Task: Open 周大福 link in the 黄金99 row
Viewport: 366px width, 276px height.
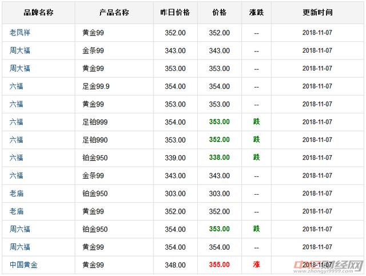Action: tap(20, 69)
